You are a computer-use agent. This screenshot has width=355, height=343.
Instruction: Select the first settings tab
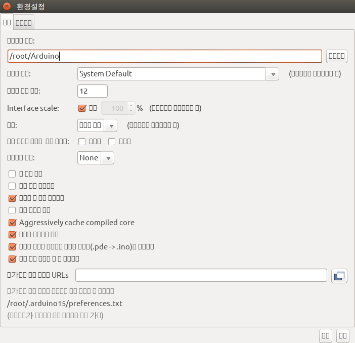tap(7, 22)
